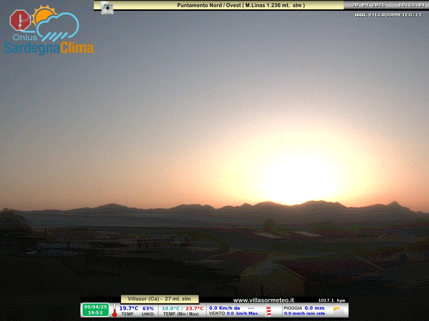Click the red thermometer icon
Image resolution: width=429 pixels, height=321 pixels.
coord(115,311)
